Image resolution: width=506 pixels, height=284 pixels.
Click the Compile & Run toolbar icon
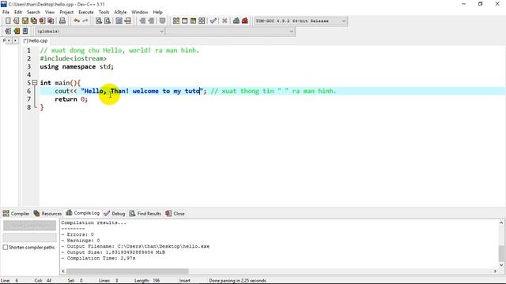point(193,21)
